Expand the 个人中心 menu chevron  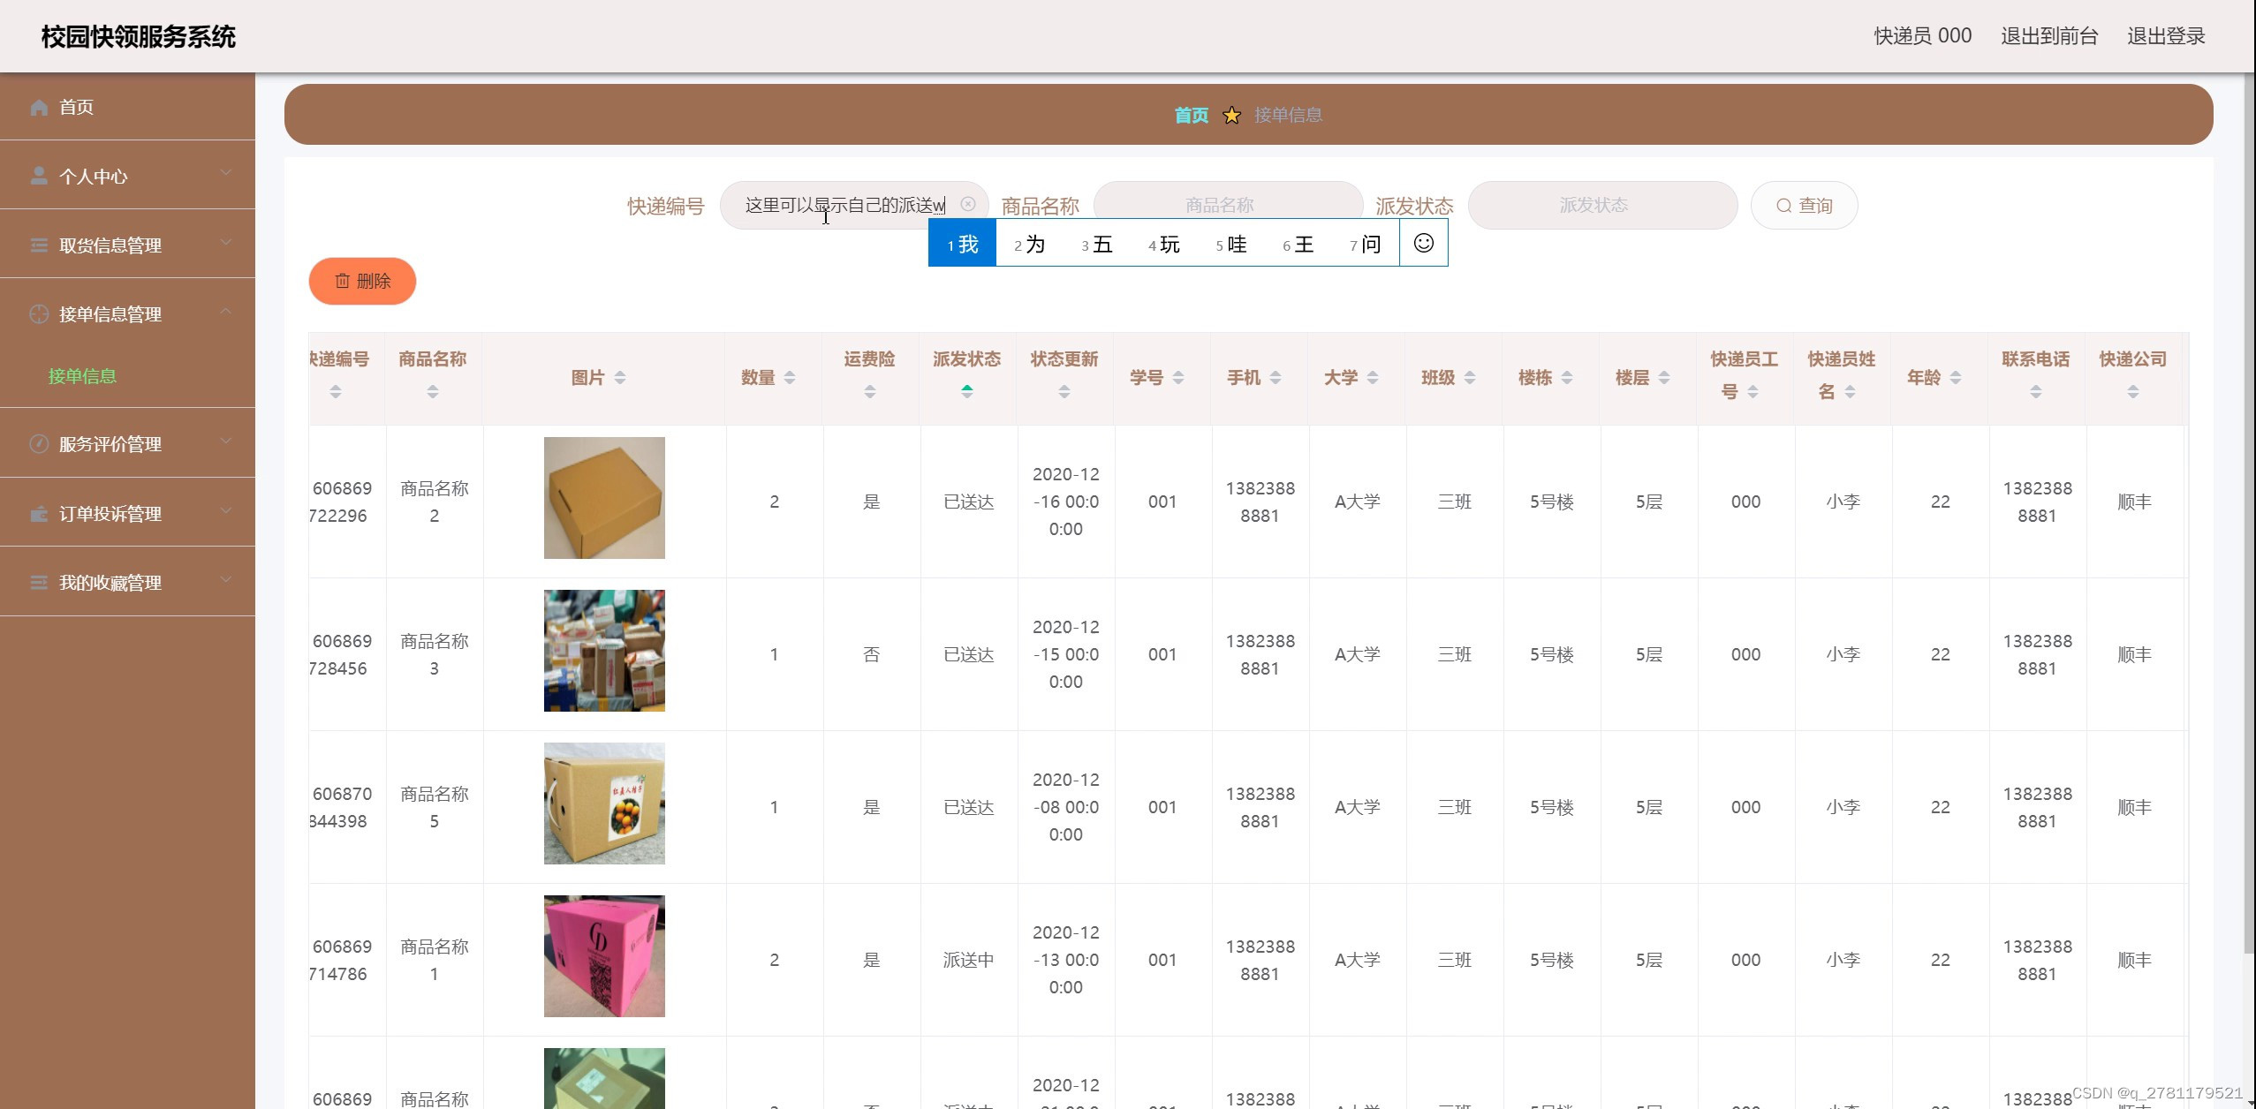(x=226, y=173)
